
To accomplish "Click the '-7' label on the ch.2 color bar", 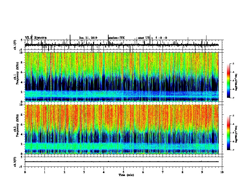I will pos(233,150).
